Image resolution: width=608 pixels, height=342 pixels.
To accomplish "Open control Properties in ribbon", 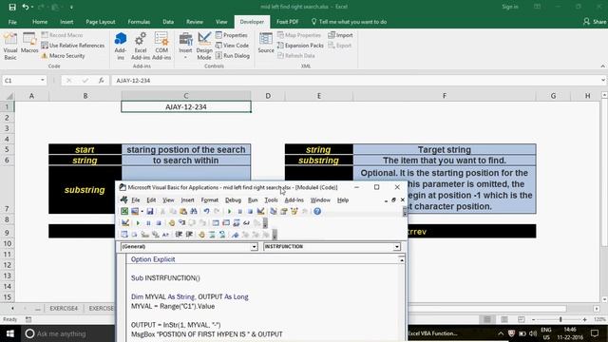I will [x=231, y=35].
